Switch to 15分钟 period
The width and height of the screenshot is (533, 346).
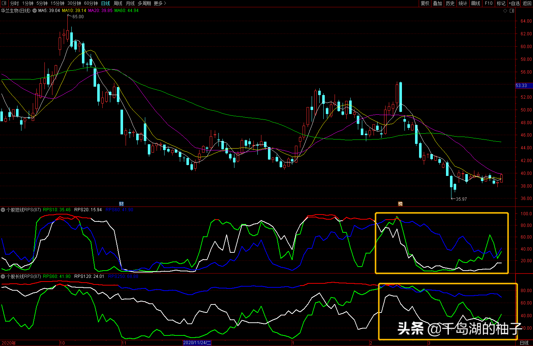coord(57,3)
